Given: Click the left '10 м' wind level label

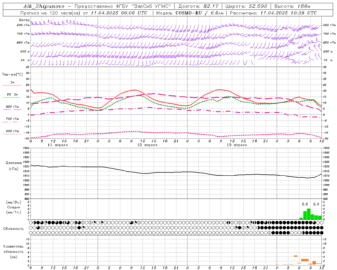Looking at the screenshot, I should (25, 60).
